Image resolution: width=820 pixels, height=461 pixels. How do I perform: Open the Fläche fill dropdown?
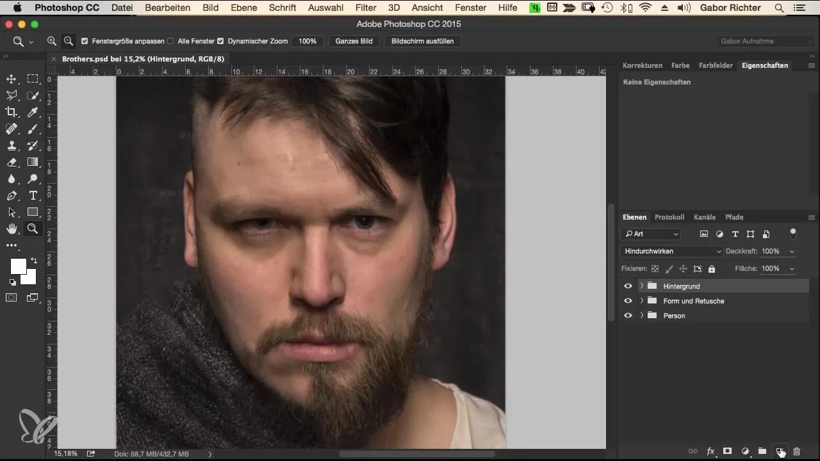[x=792, y=269]
